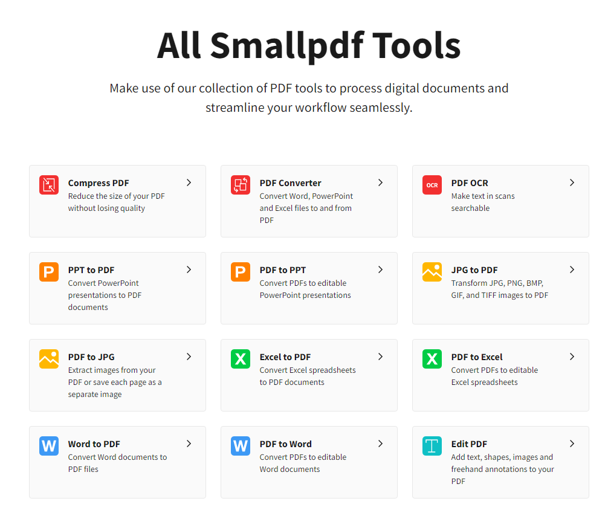Click 'Convert PDFs to editable Excel spreadsheets' text
Image resolution: width=608 pixels, height=510 pixels.
(494, 376)
